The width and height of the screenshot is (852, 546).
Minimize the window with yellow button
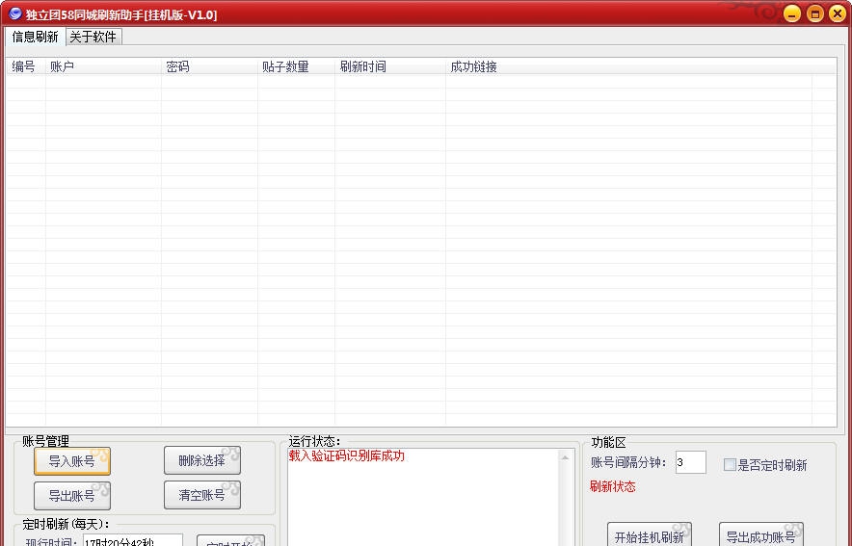point(791,13)
